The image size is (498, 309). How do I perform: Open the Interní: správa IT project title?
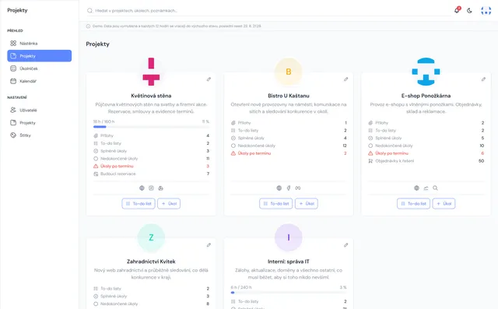point(289,262)
